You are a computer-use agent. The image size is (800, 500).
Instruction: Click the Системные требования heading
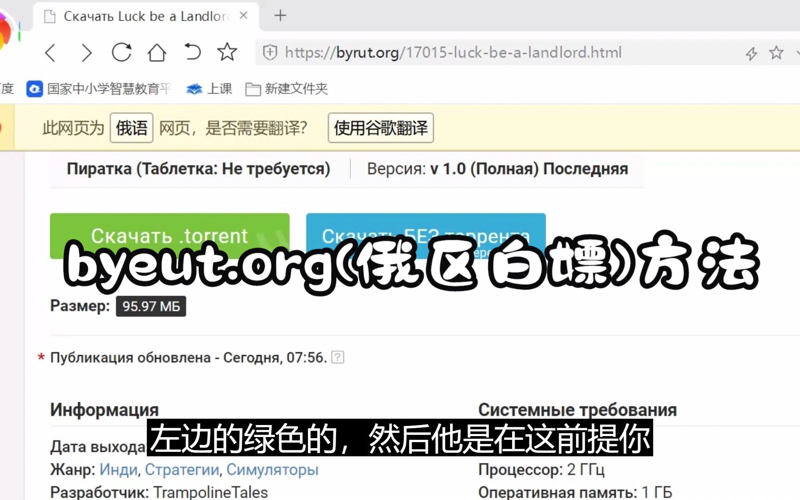click(x=577, y=410)
